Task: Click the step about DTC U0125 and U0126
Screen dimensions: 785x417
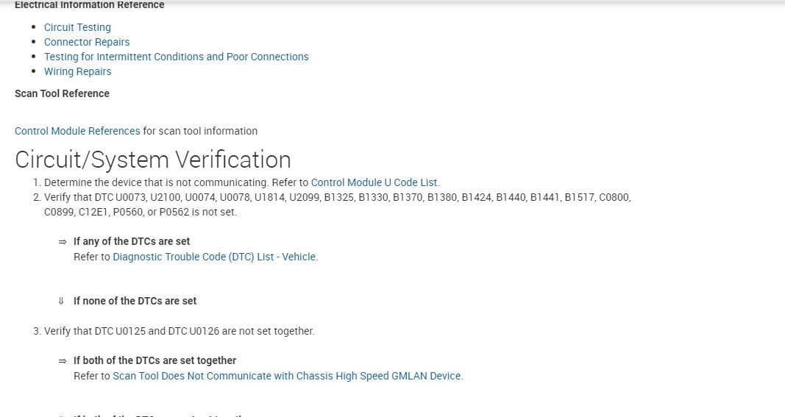Action: pyautogui.click(x=179, y=331)
